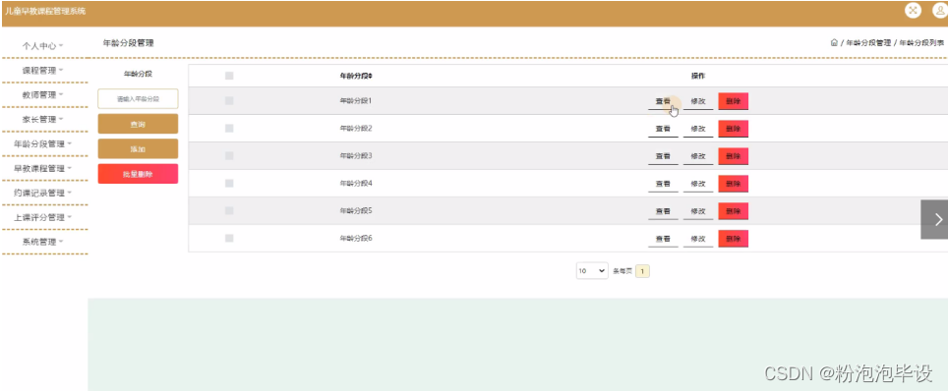Expand the 系统管理 sidebar menu
This screenshot has height=392, width=948.
click(x=43, y=242)
